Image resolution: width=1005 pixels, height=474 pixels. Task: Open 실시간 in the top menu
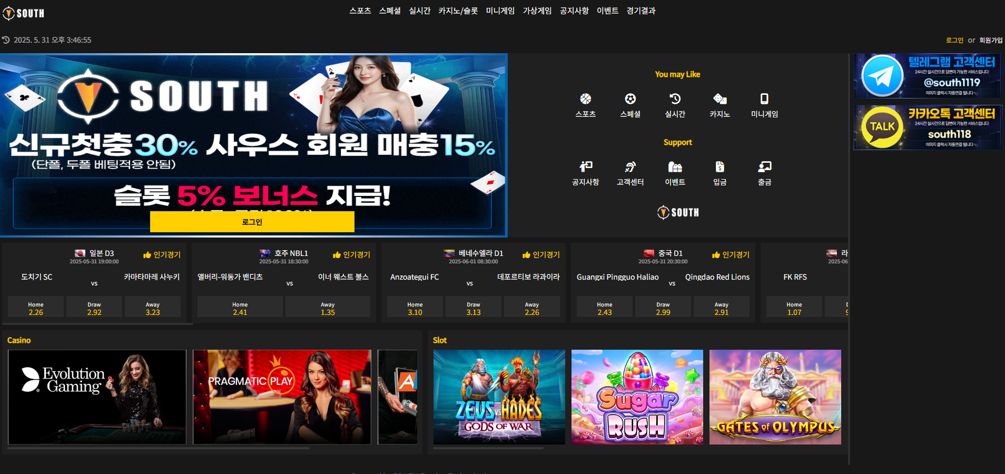(420, 11)
